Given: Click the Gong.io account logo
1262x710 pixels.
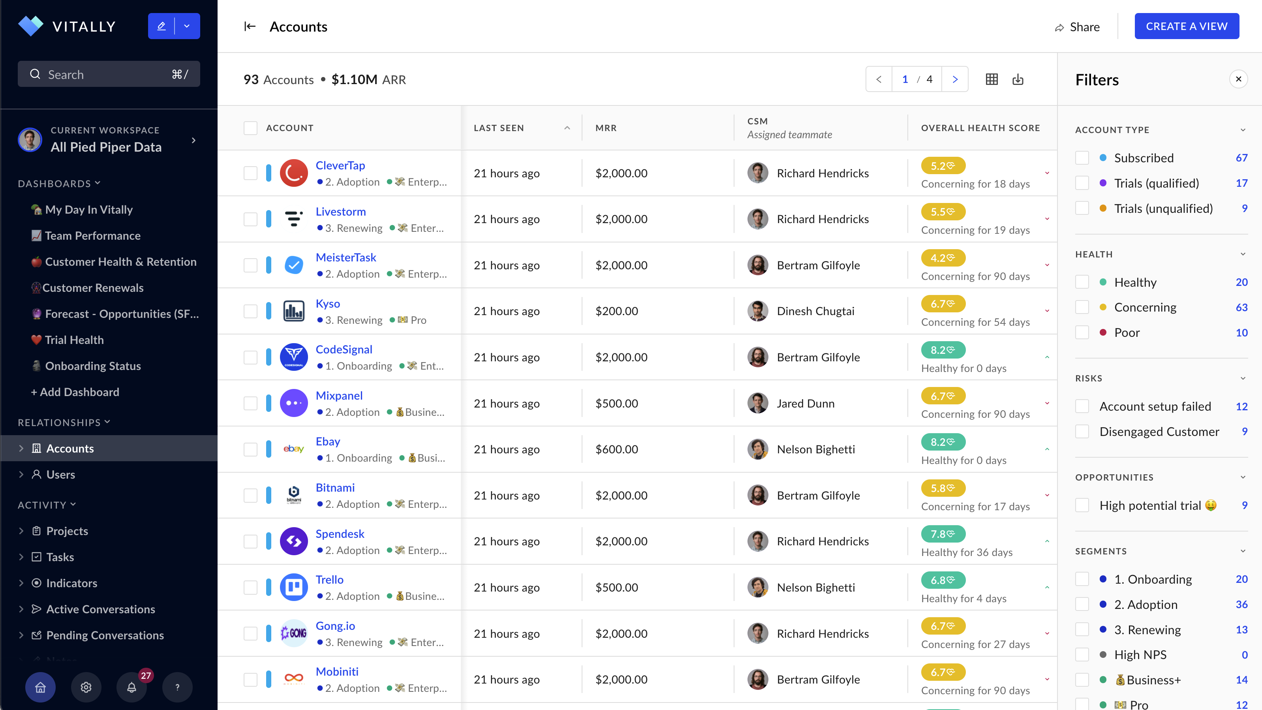Looking at the screenshot, I should pos(293,633).
